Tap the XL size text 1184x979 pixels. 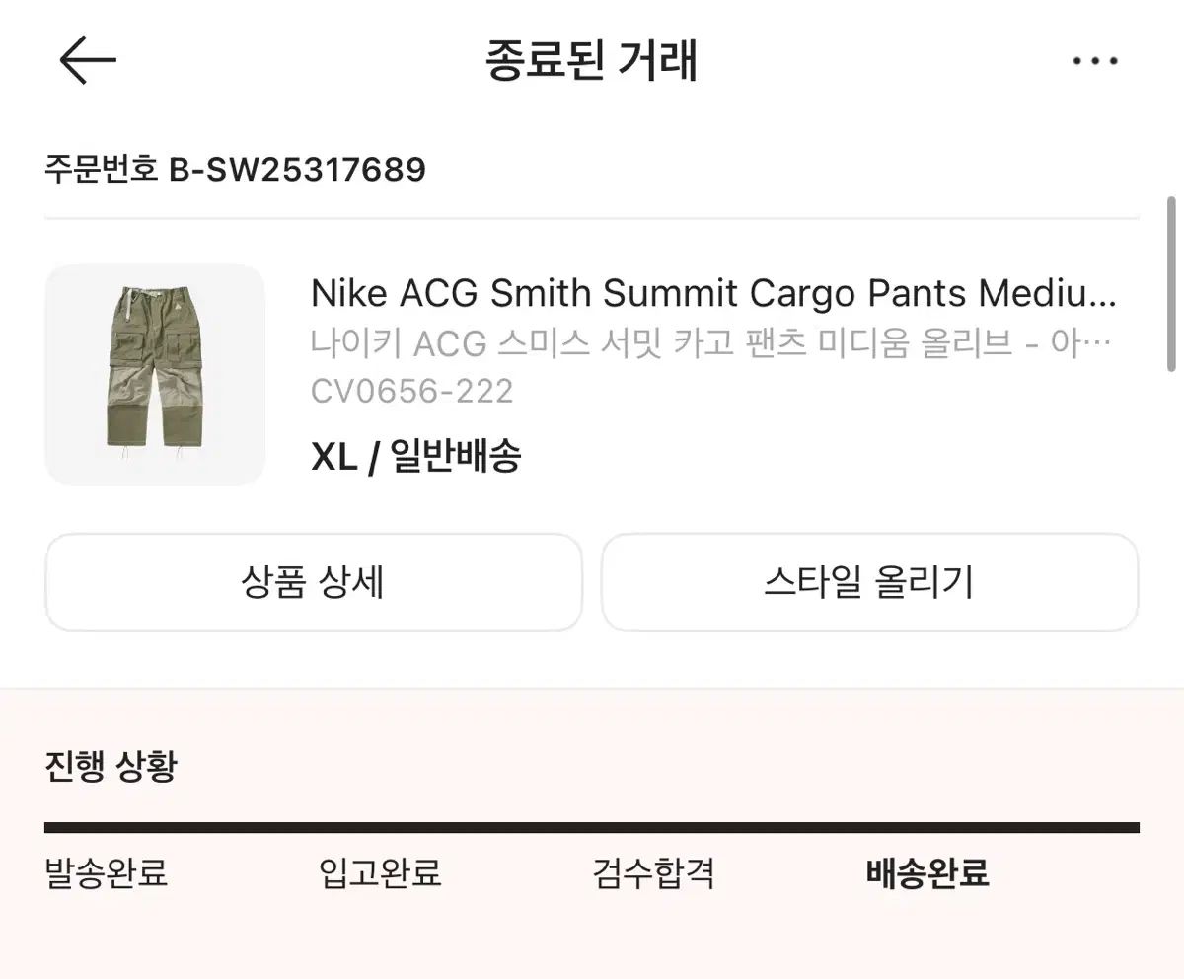pyautogui.click(x=333, y=456)
